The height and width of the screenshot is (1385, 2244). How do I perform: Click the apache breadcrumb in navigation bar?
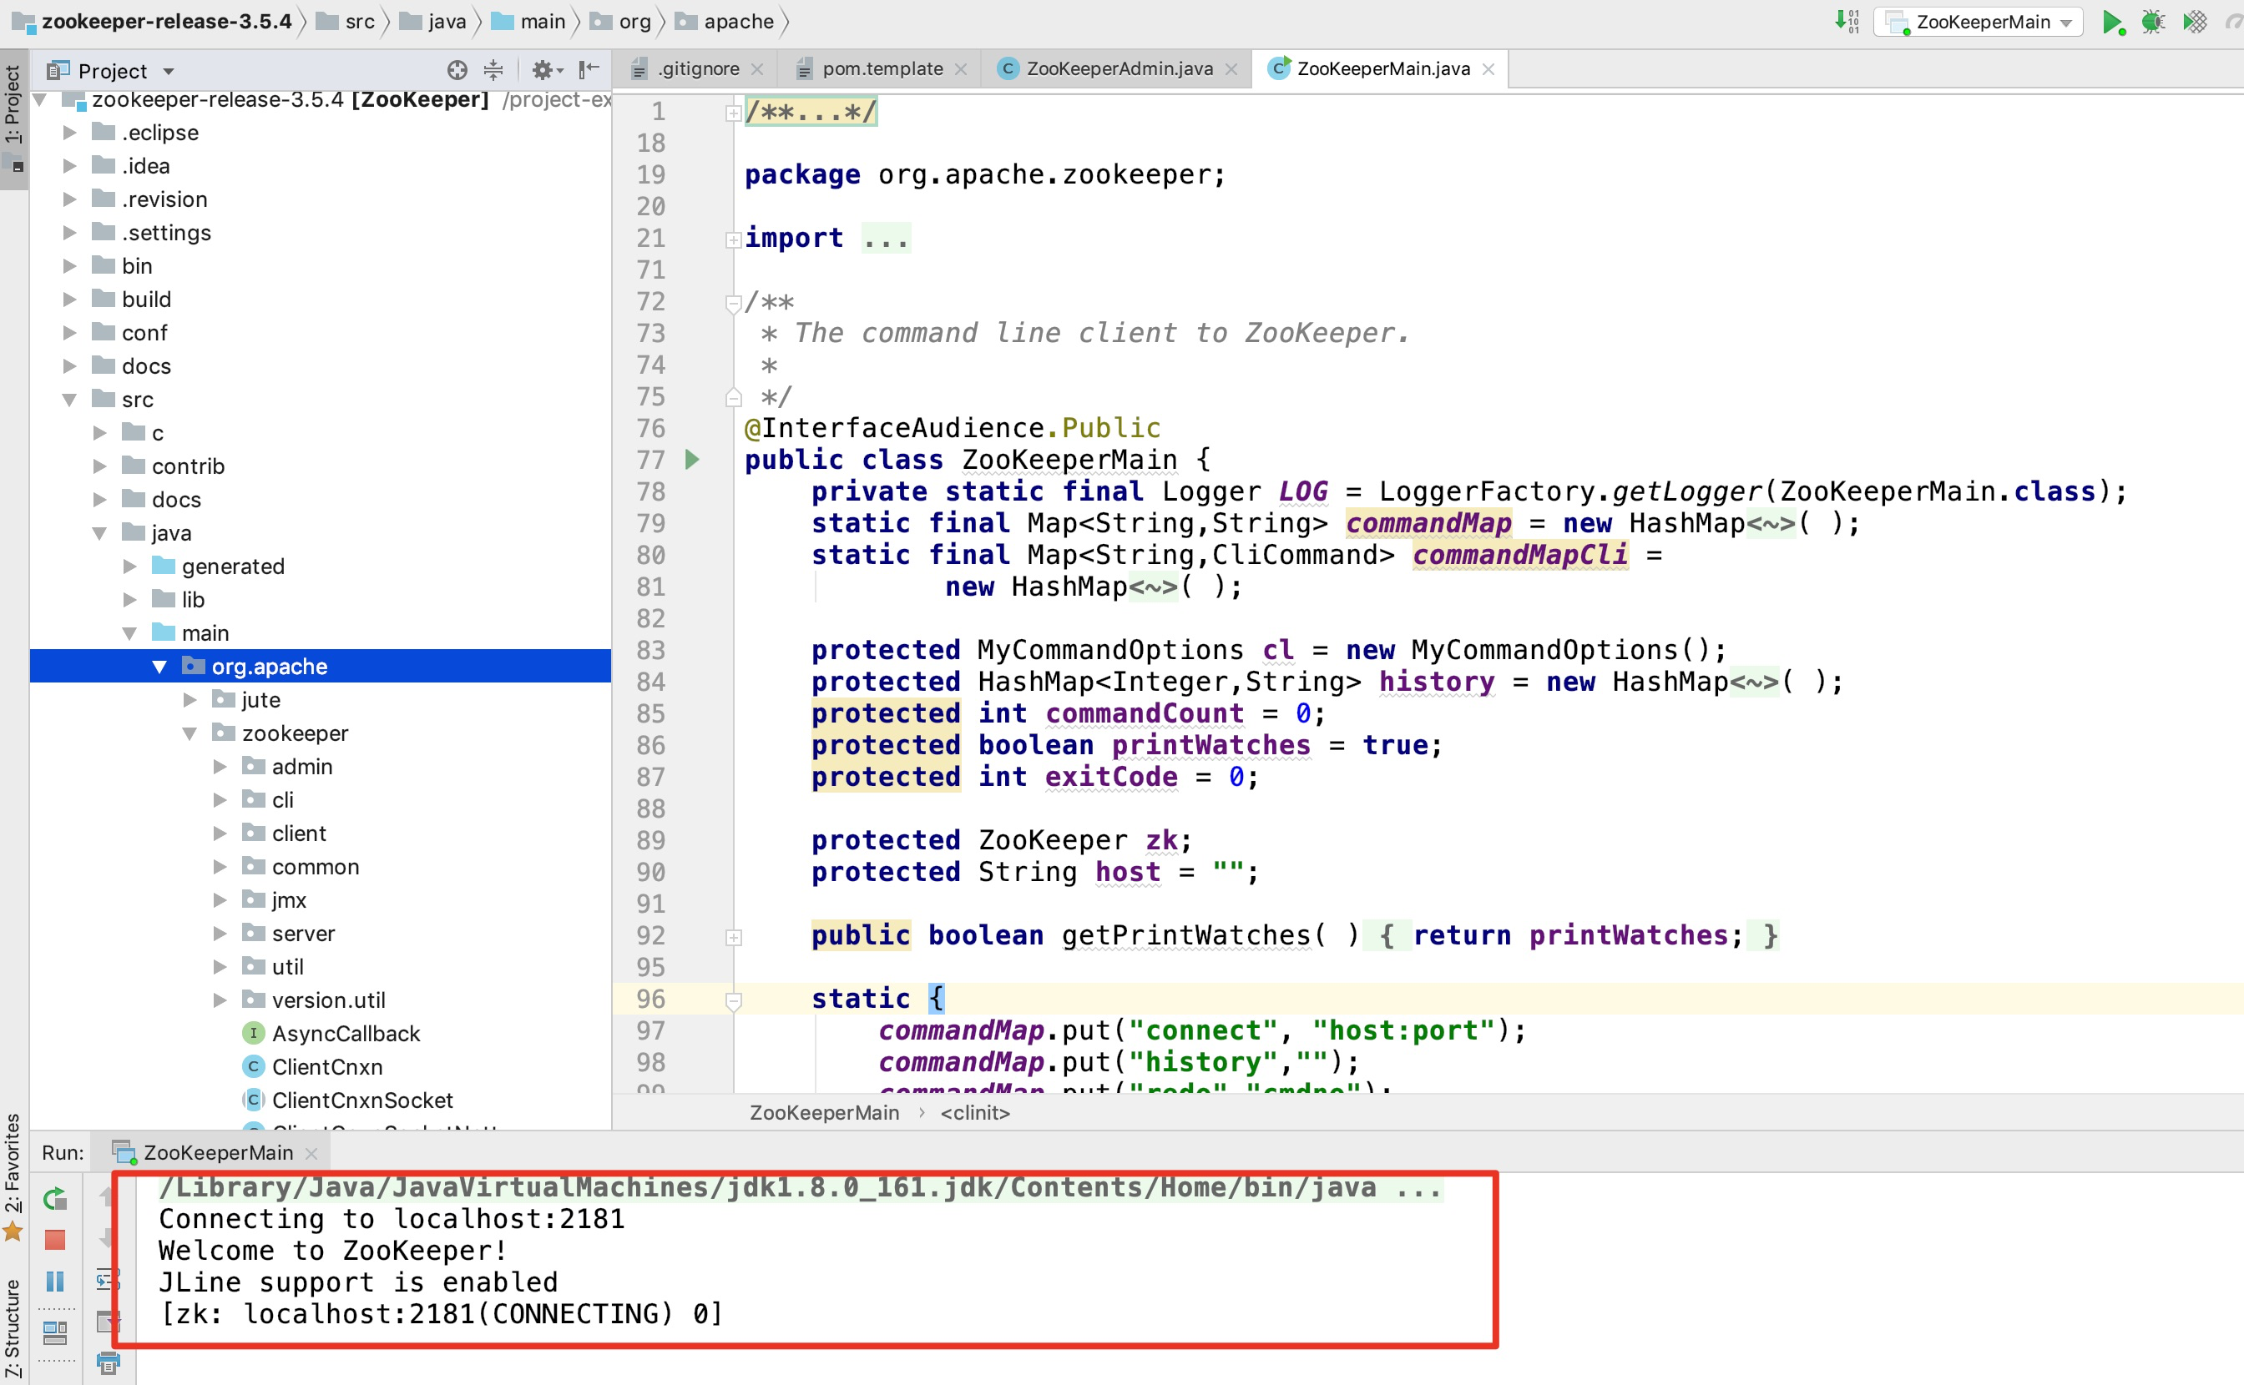point(738,21)
